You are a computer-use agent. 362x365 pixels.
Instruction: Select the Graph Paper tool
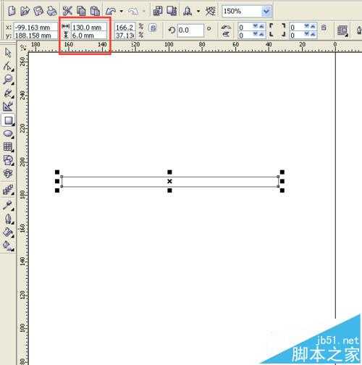(x=8, y=146)
